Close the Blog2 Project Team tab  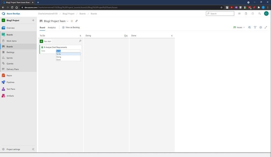33,2
